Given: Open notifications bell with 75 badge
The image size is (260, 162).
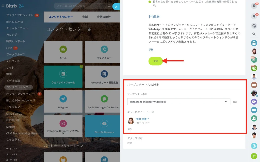Looking at the screenshot, I should (x=254, y=16).
